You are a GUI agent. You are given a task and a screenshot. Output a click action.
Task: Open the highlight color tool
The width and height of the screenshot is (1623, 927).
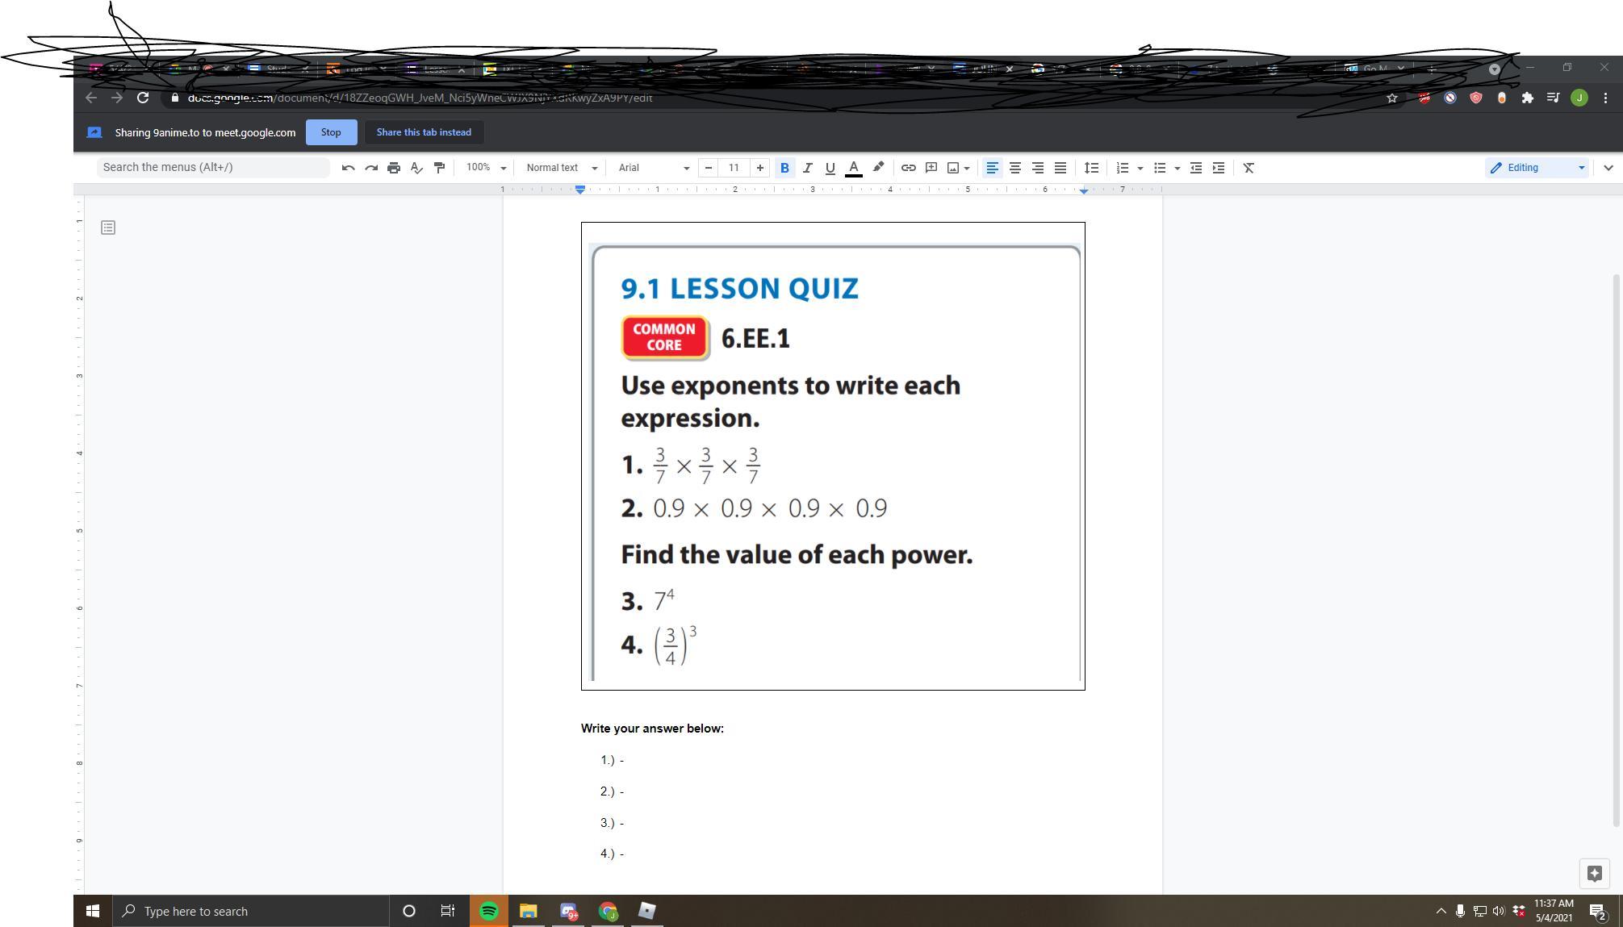[x=878, y=167]
